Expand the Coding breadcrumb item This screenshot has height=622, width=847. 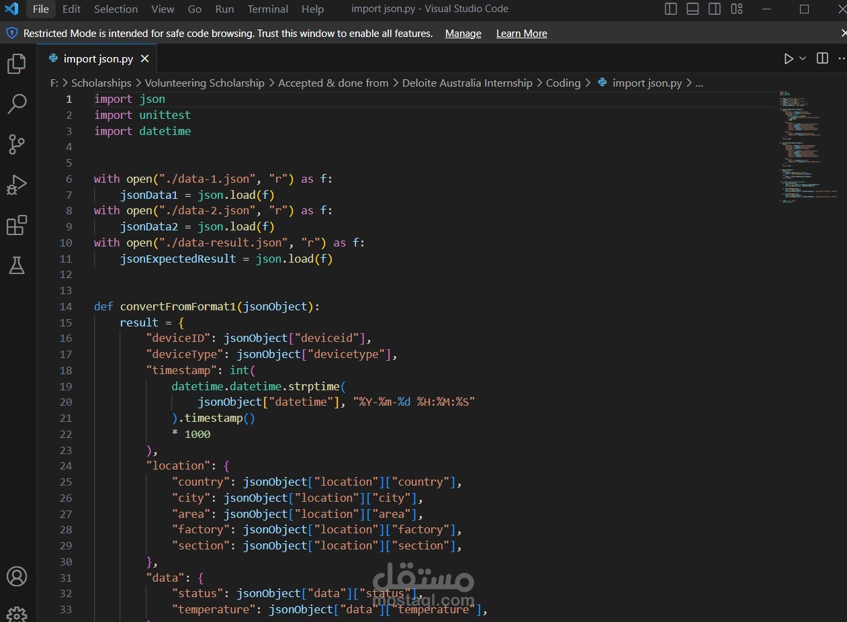pos(563,83)
